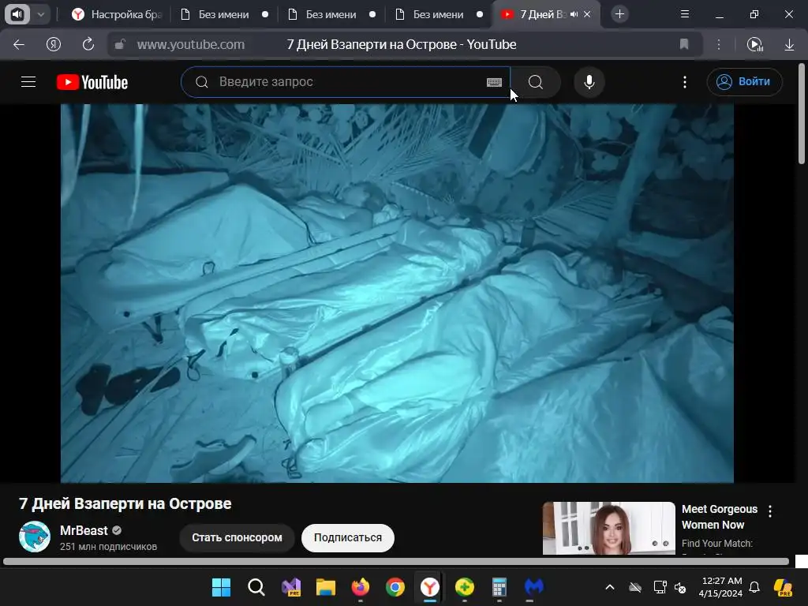Open the Copilot preview taskbar icon
Image resolution: width=808 pixels, height=606 pixels.
point(784,587)
